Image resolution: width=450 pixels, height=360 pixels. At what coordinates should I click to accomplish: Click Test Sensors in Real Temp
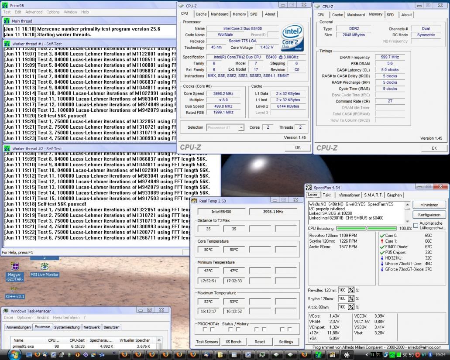pyautogui.click(x=207, y=342)
